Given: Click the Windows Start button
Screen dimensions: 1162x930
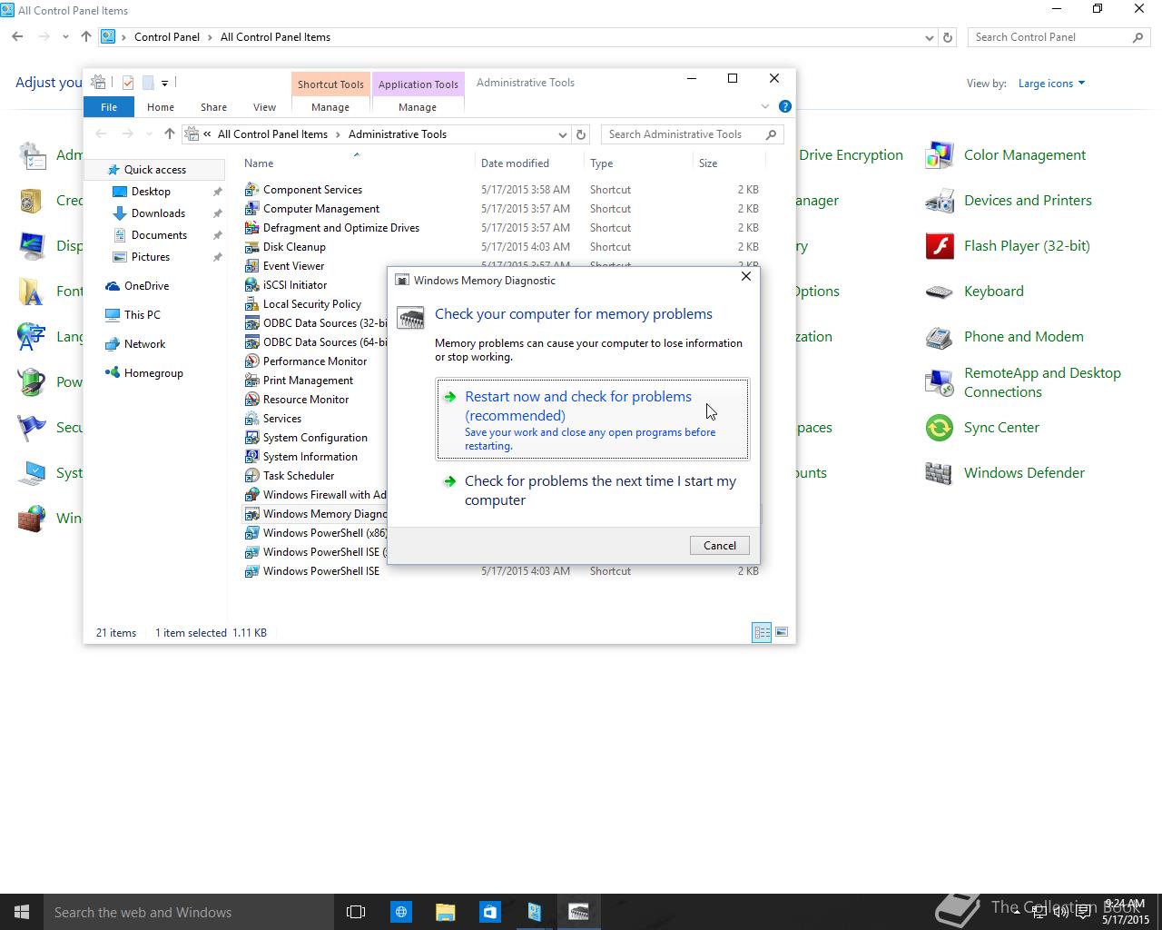Looking at the screenshot, I should (22, 912).
